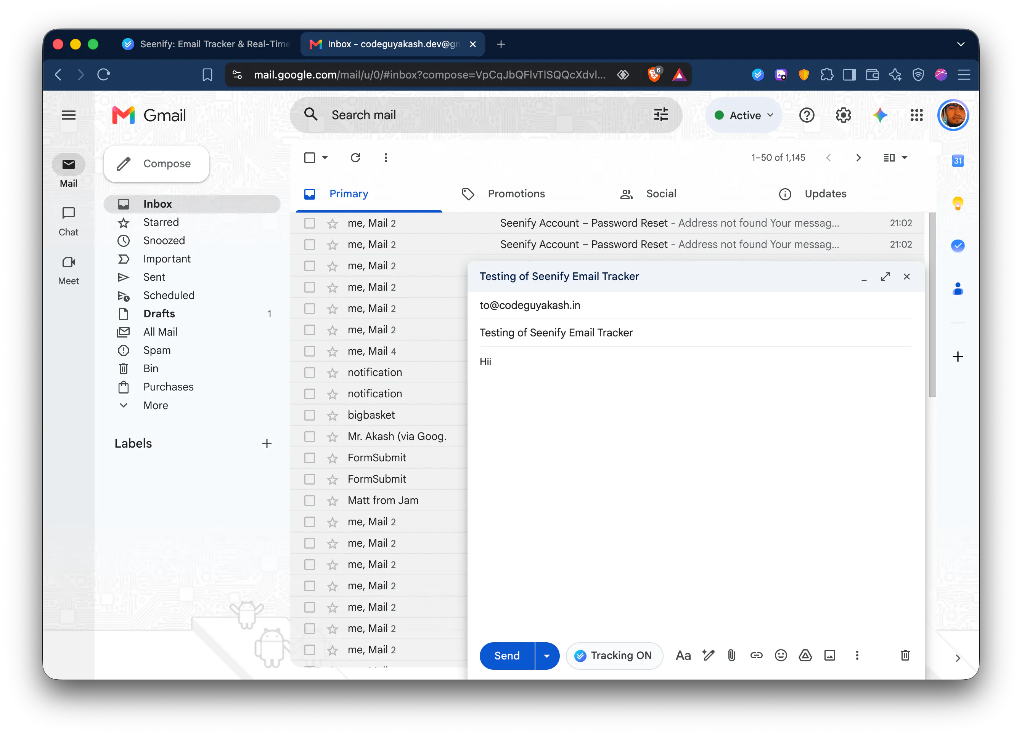Screen dimensions: 1022x736
Task: Select the bigbasket email checkbox
Action: point(310,414)
